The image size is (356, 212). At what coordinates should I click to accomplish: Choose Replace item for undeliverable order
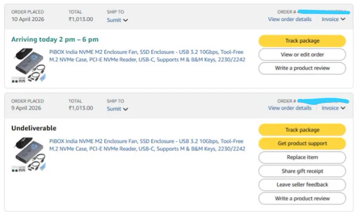coord(302,157)
